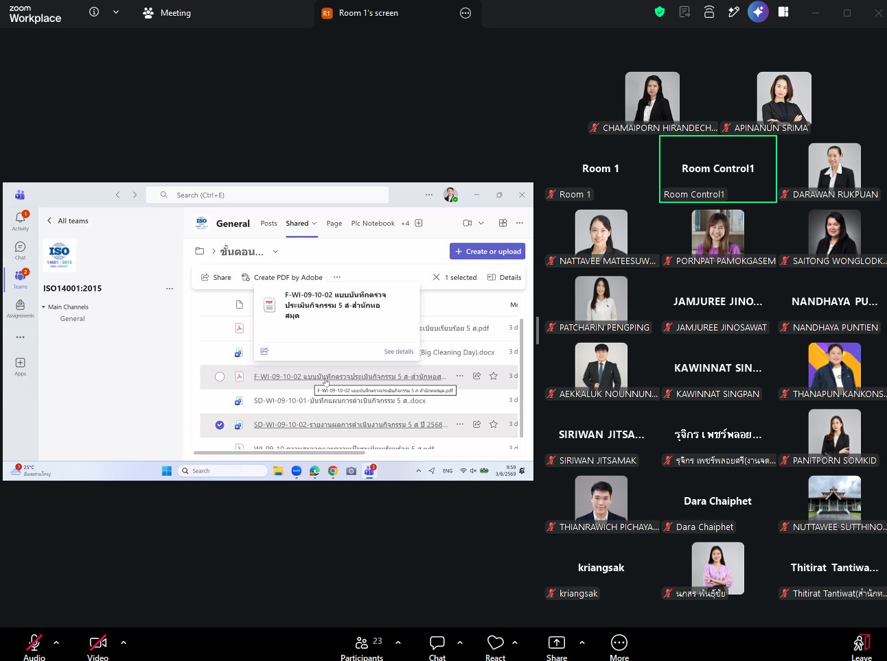Image resolution: width=887 pixels, height=661 pixels.
Task: Share the SD-WI-09-10-02 file via row icon
Action: 476,424
